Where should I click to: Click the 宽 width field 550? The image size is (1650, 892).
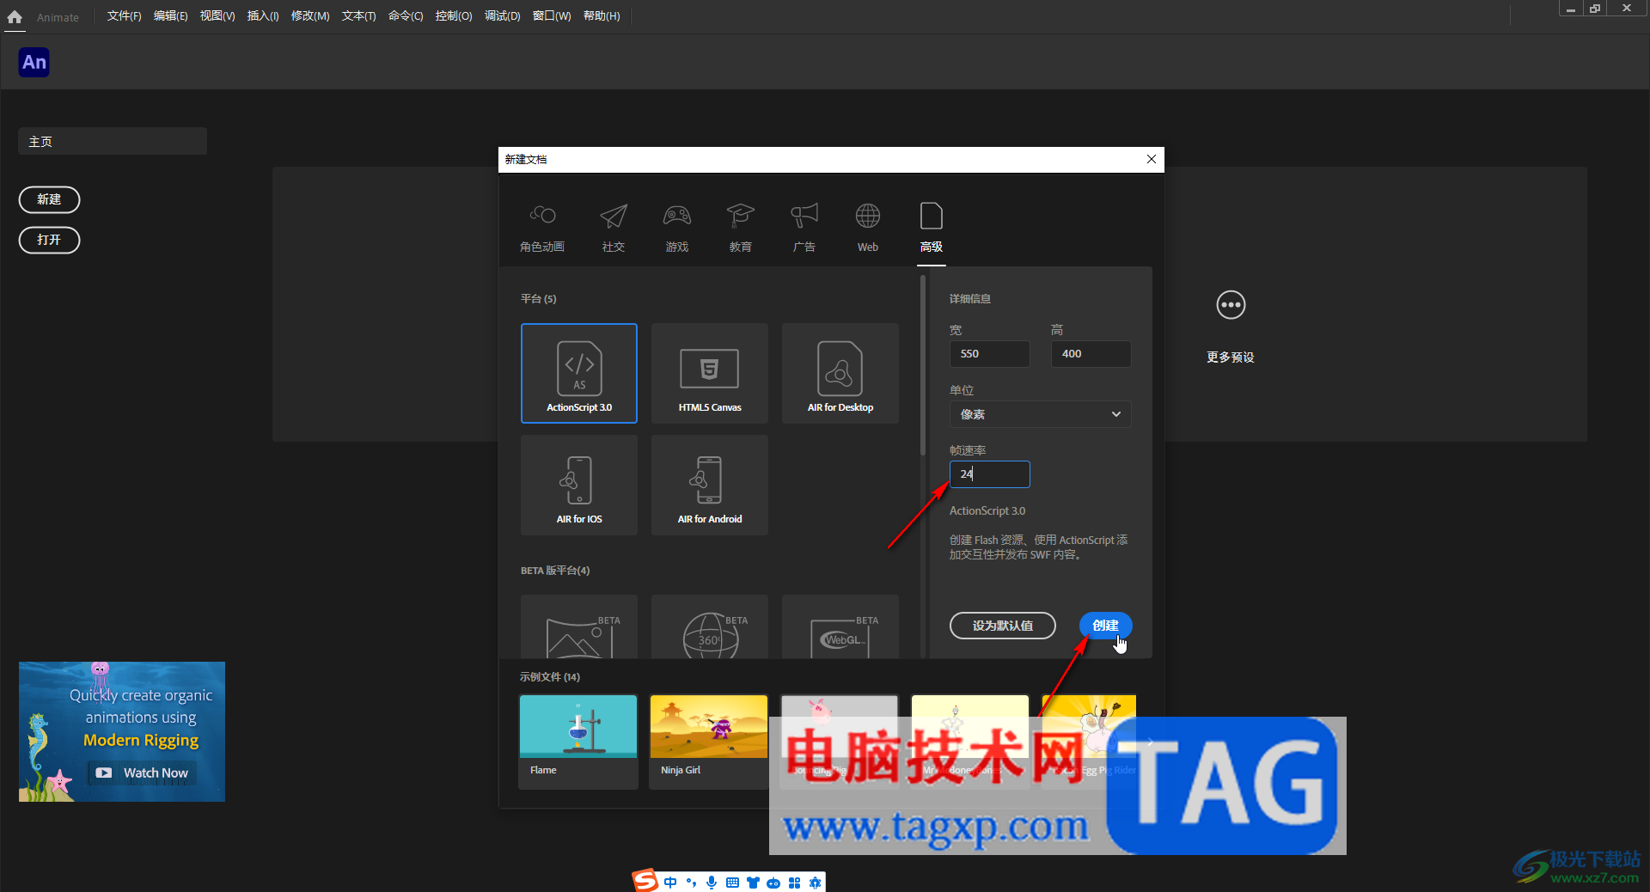(989, 354)
